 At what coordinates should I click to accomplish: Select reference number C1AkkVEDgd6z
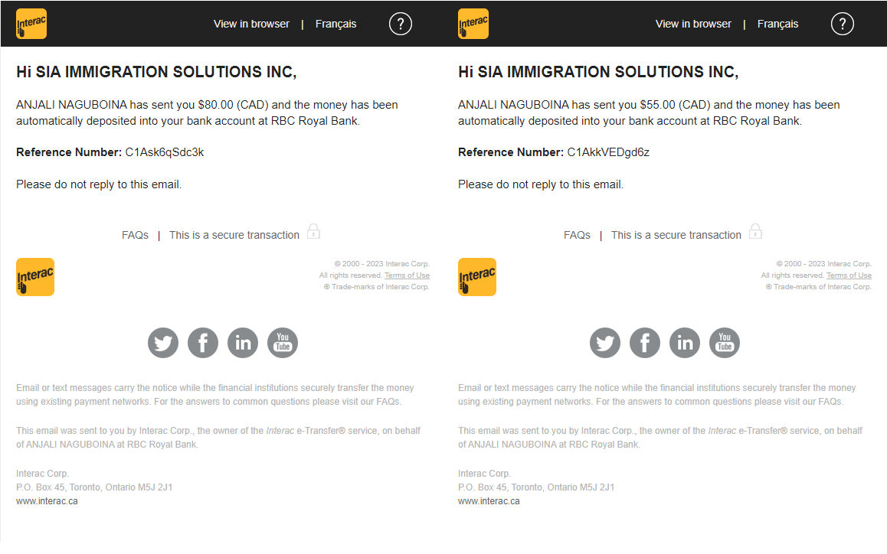coord(608,152)
